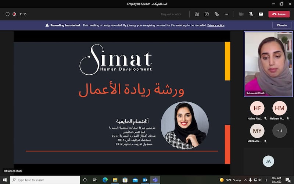Open Microsoft Edge from the taskbar
The width and height of the screenshot is (294, 184).
pyautogui.click(x=105, y=180)
